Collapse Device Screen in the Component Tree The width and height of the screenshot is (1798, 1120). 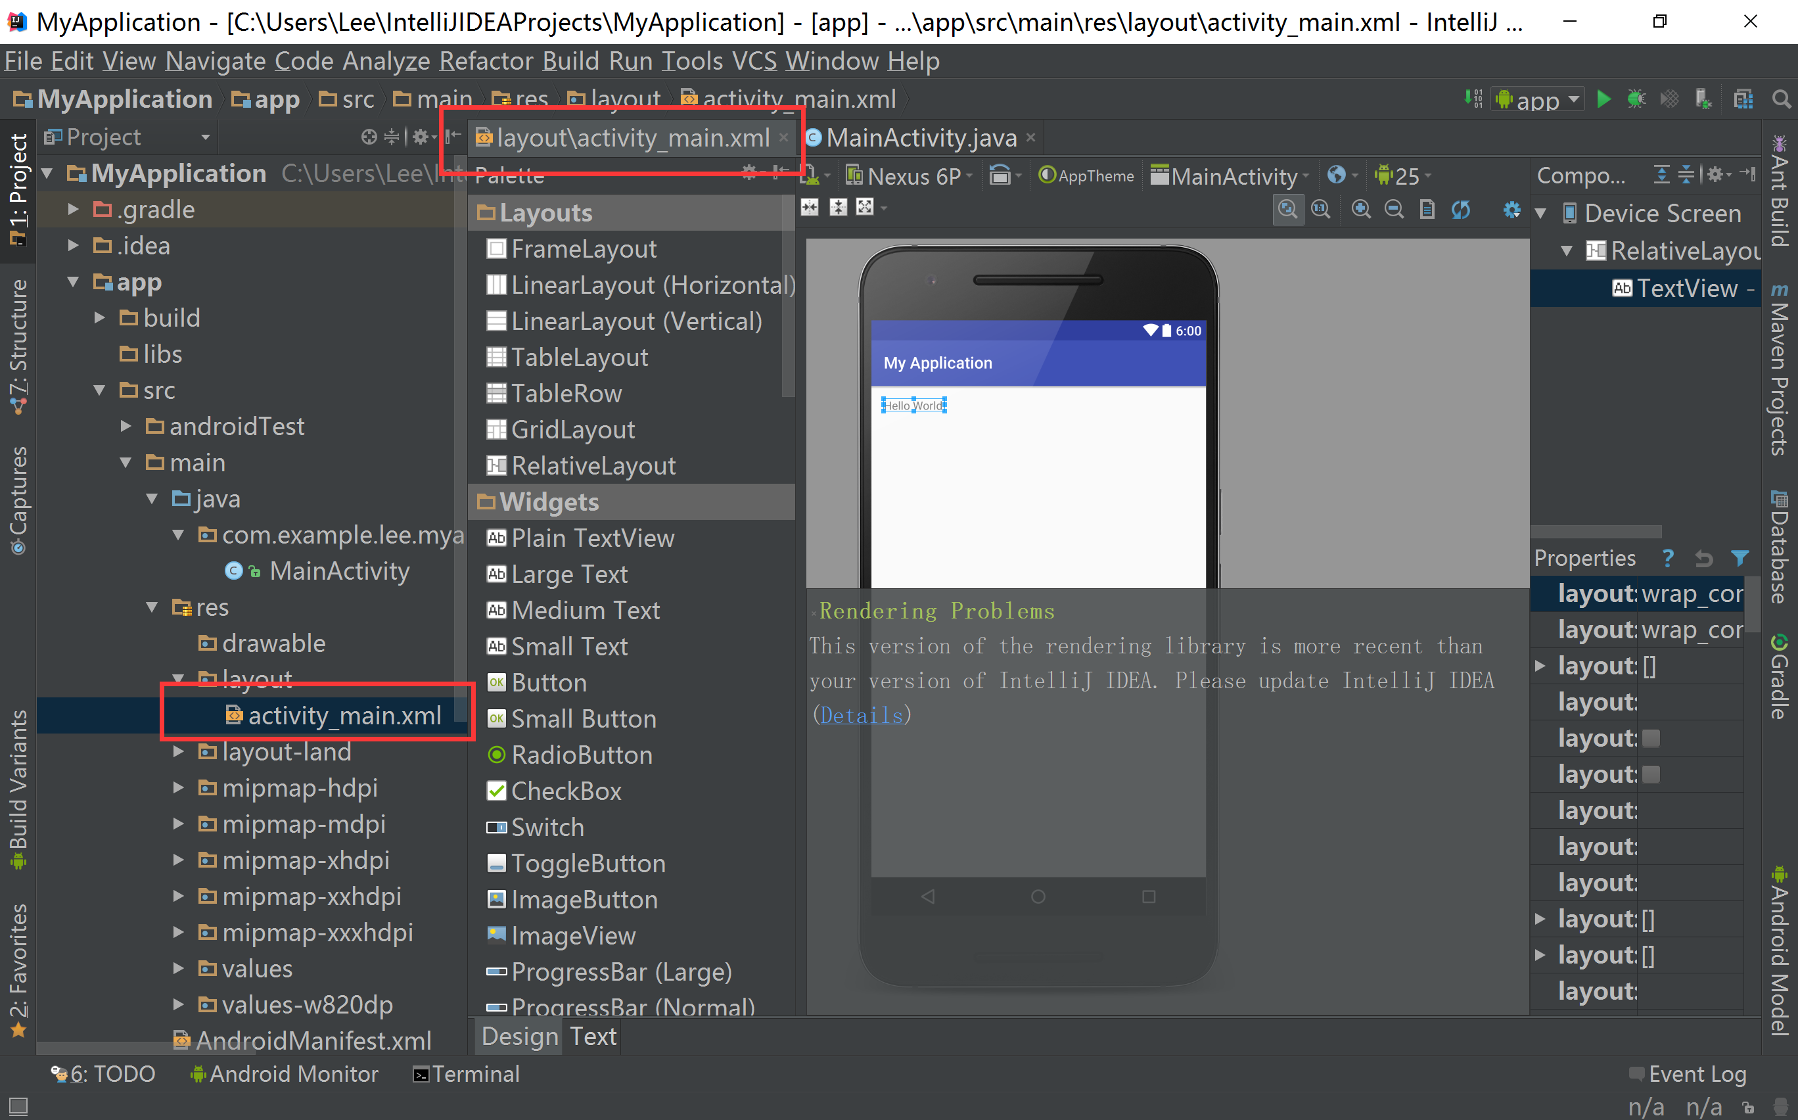[1541, 214]
